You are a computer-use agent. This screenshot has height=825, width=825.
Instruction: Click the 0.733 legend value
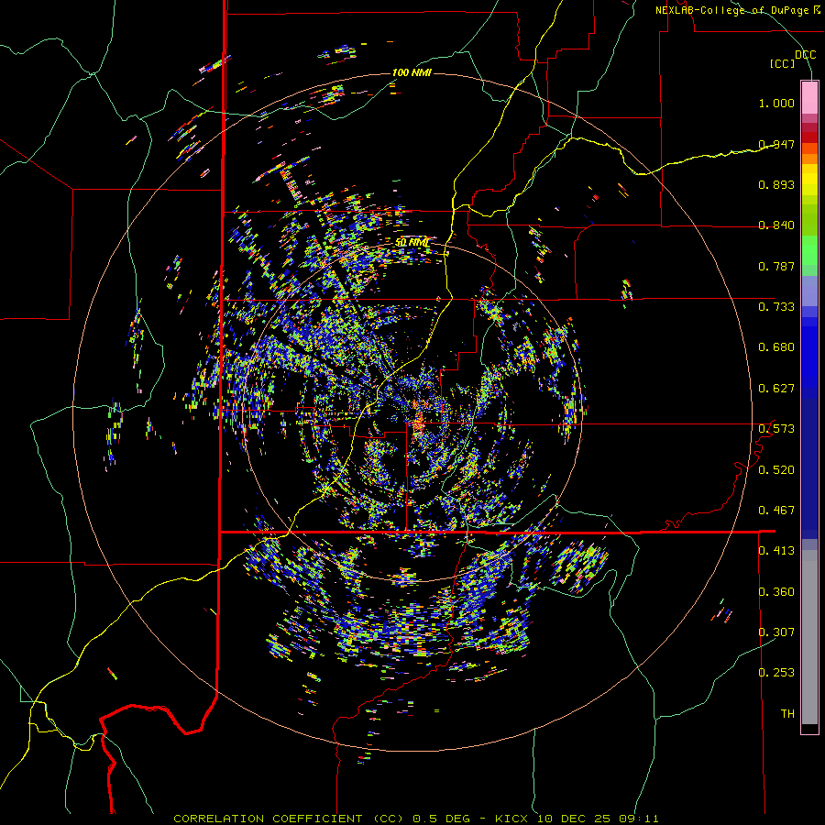tap(776, 306)
